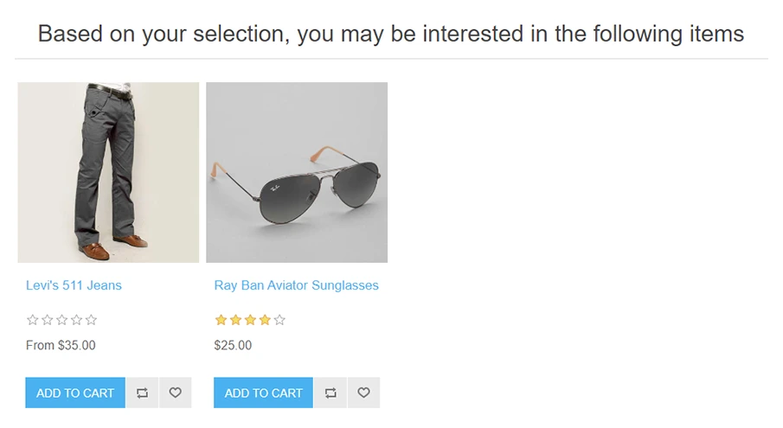Click third empty star under Levi's Jeans
This screenshot has width=783, height=428.
tap(62, 320)
